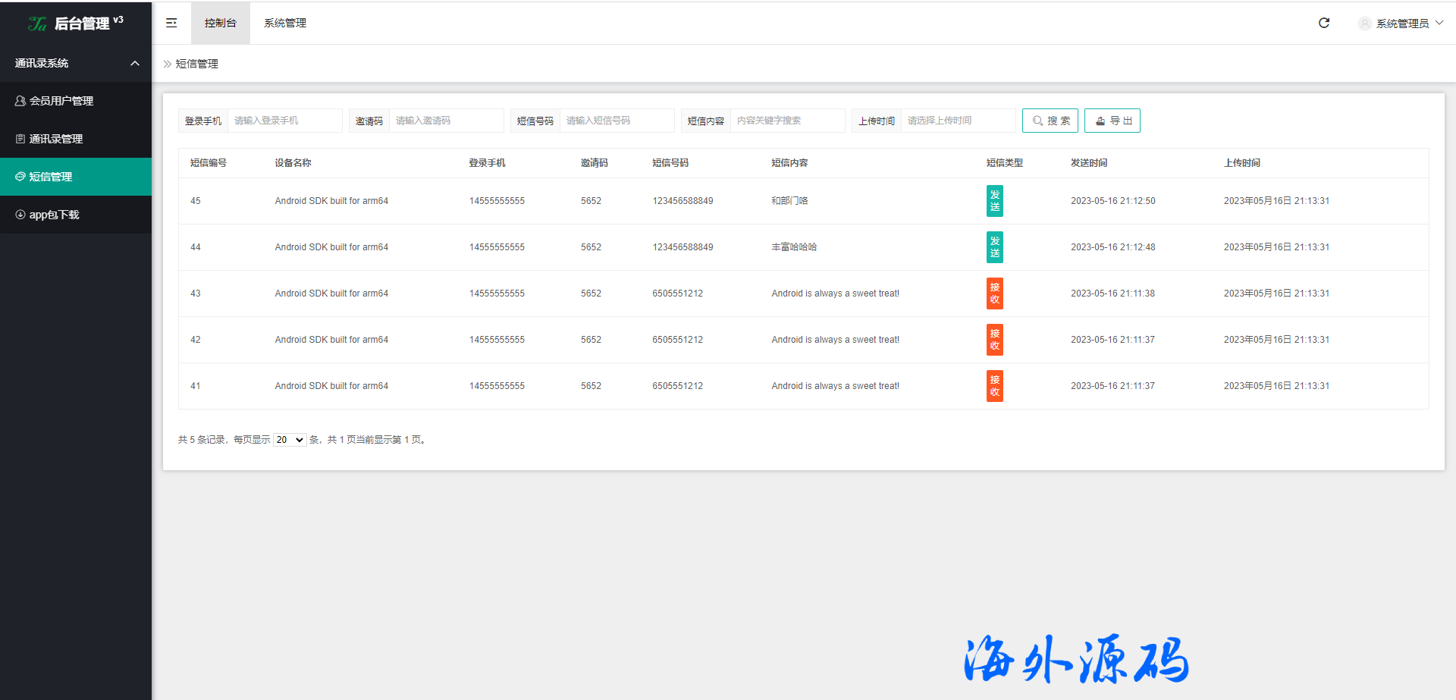Open 通讯录管理 in sidebar
The height and width of the screenshot is (700, 1456).
[55, 139]
